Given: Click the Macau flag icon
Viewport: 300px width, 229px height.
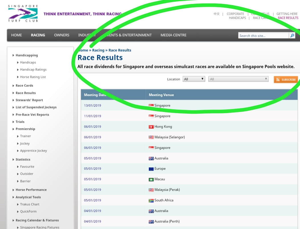Looking at the screenshot, I should click(151, 179).
